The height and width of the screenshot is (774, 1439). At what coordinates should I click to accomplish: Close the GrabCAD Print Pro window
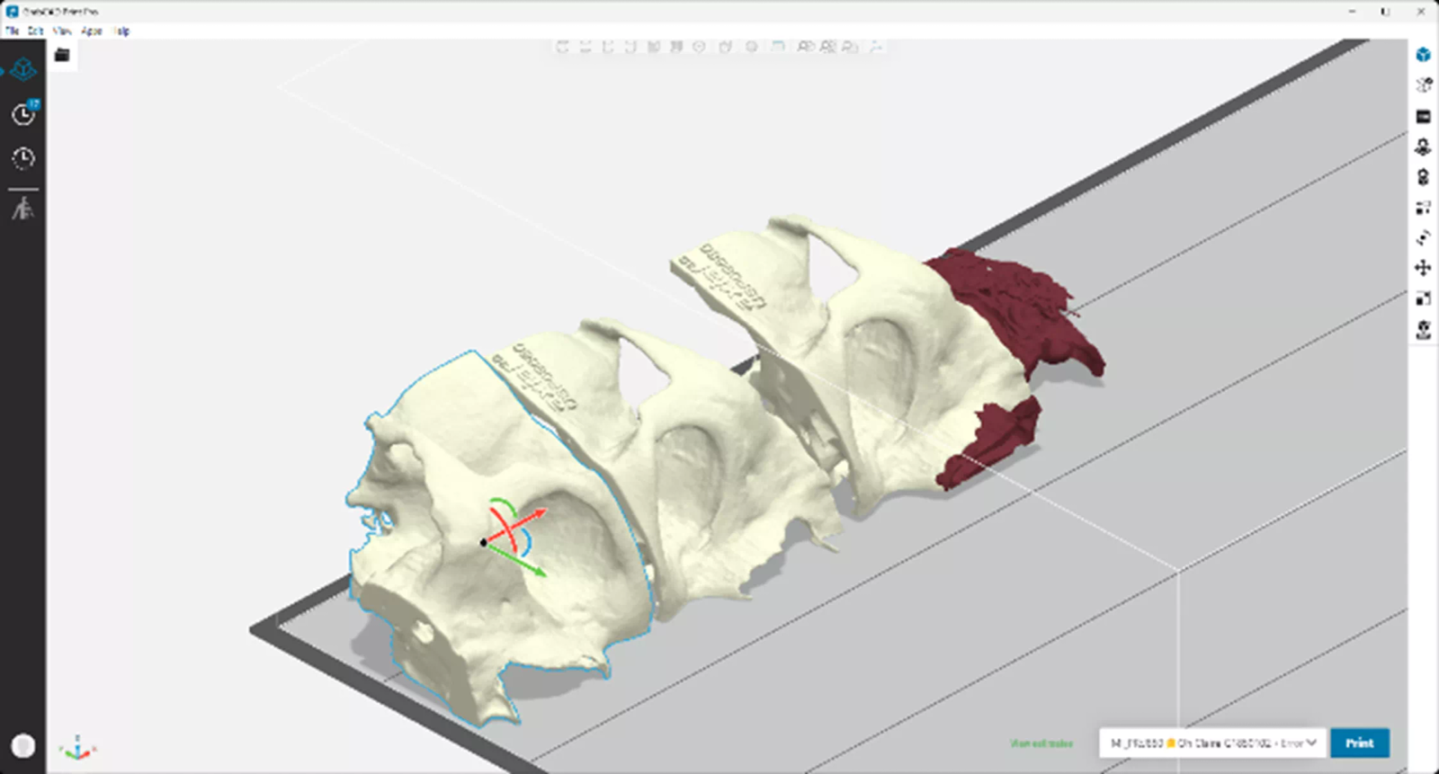tap(1421, 12)
